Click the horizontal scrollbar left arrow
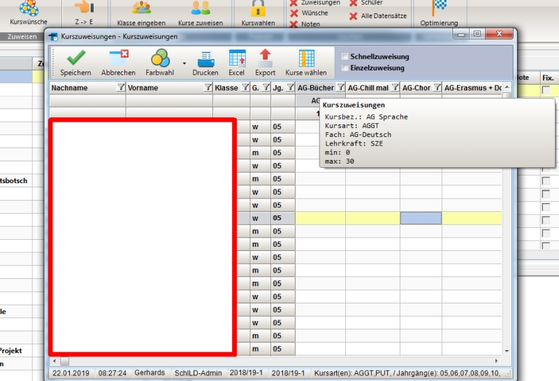This screenshot has width=559, height=381. 55,361
